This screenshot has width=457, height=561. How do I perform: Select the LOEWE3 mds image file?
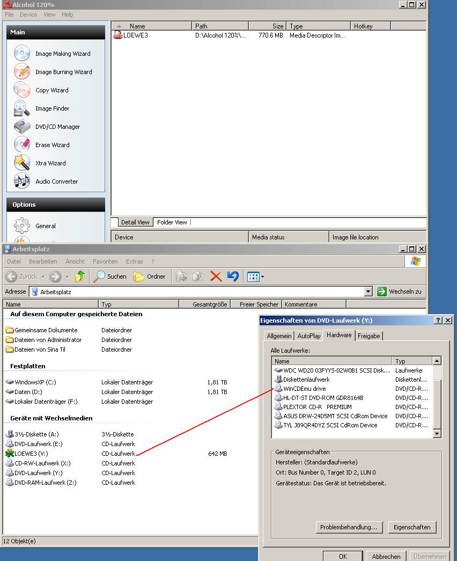coord(131,35)
